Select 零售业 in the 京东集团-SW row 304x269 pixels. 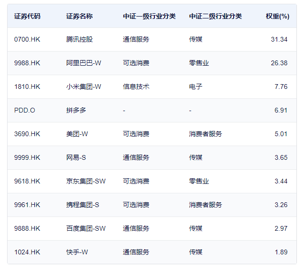coord(199,181)
